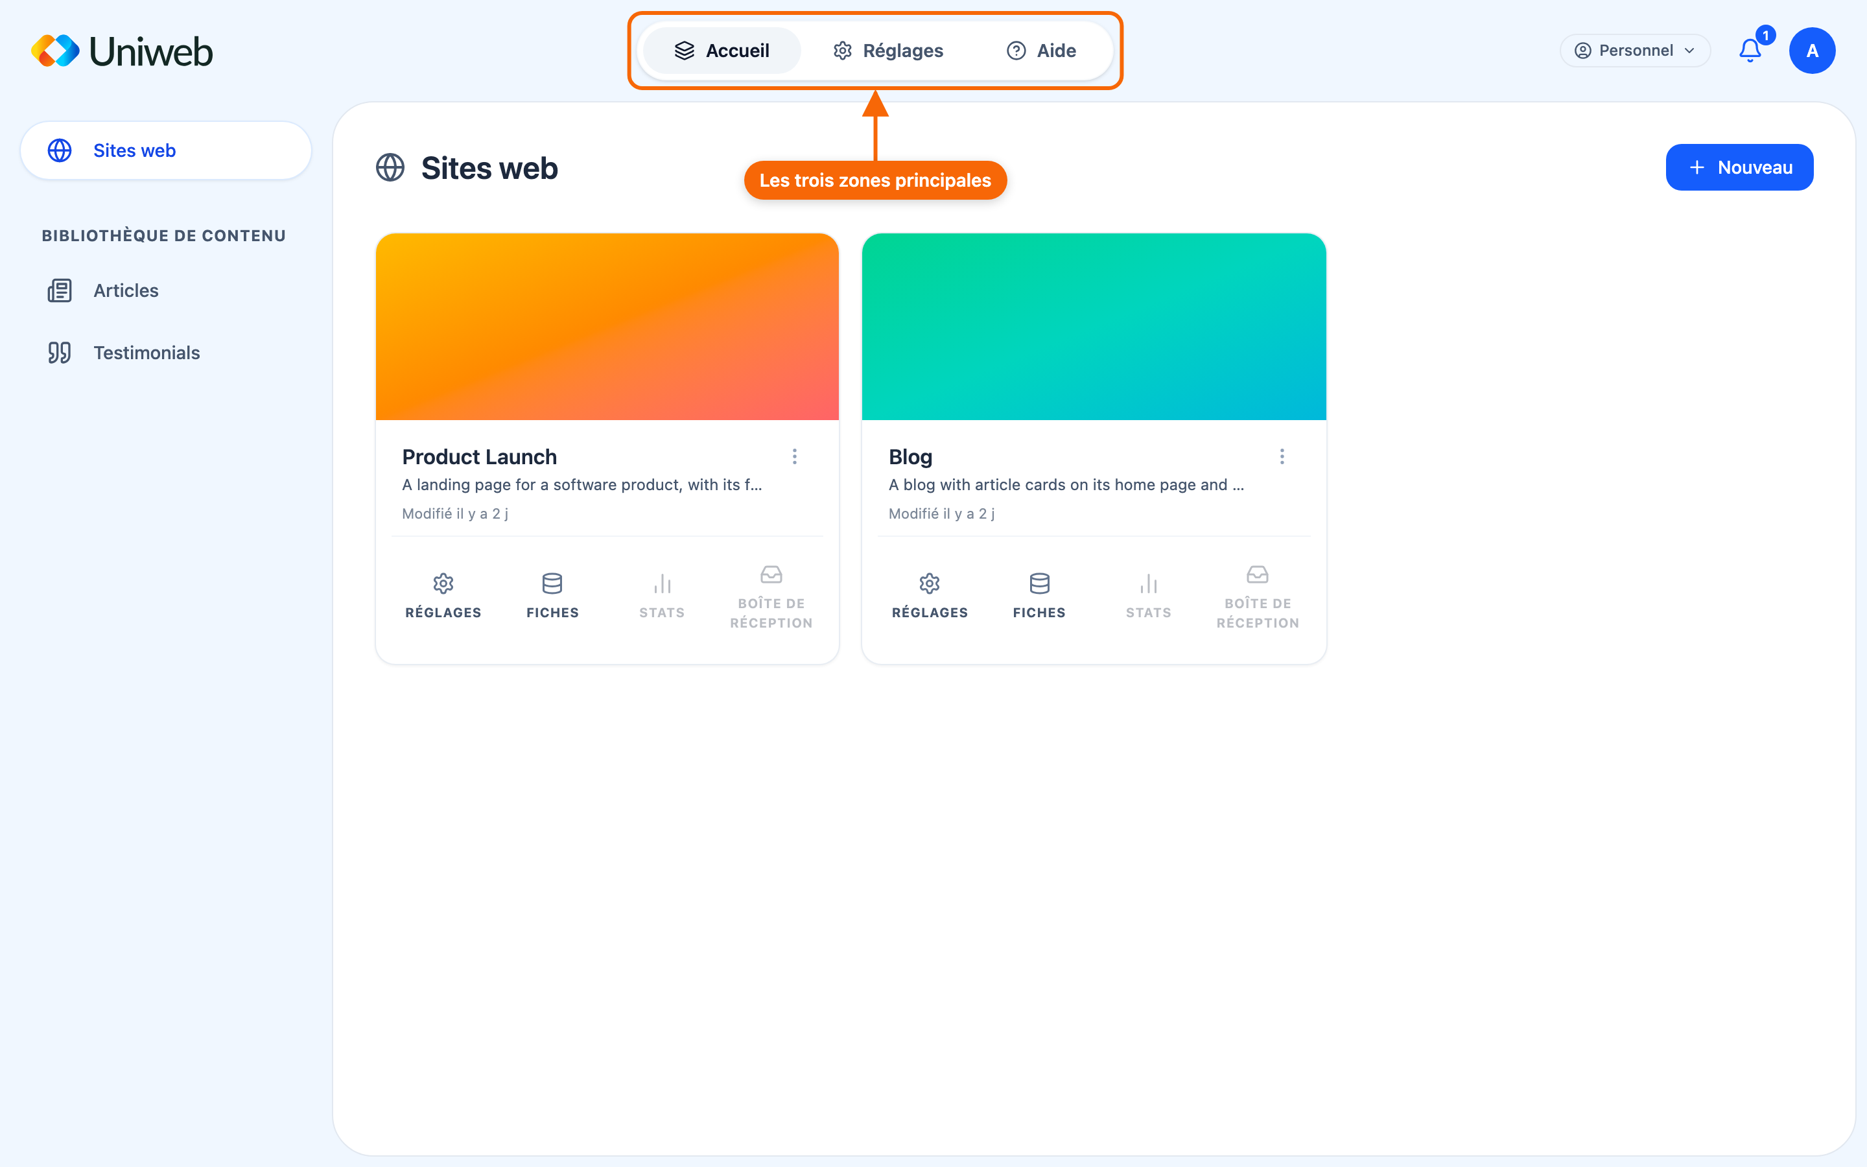
Task: Open Fiches database icon on Product Launch card
Action: [552, 596]
